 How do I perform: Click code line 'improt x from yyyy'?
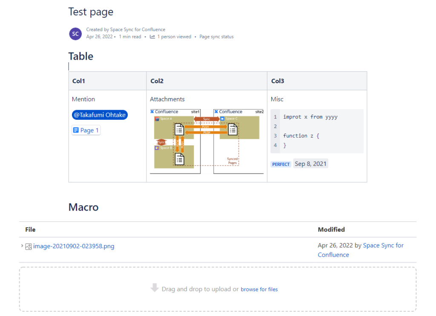coord(310,117)
